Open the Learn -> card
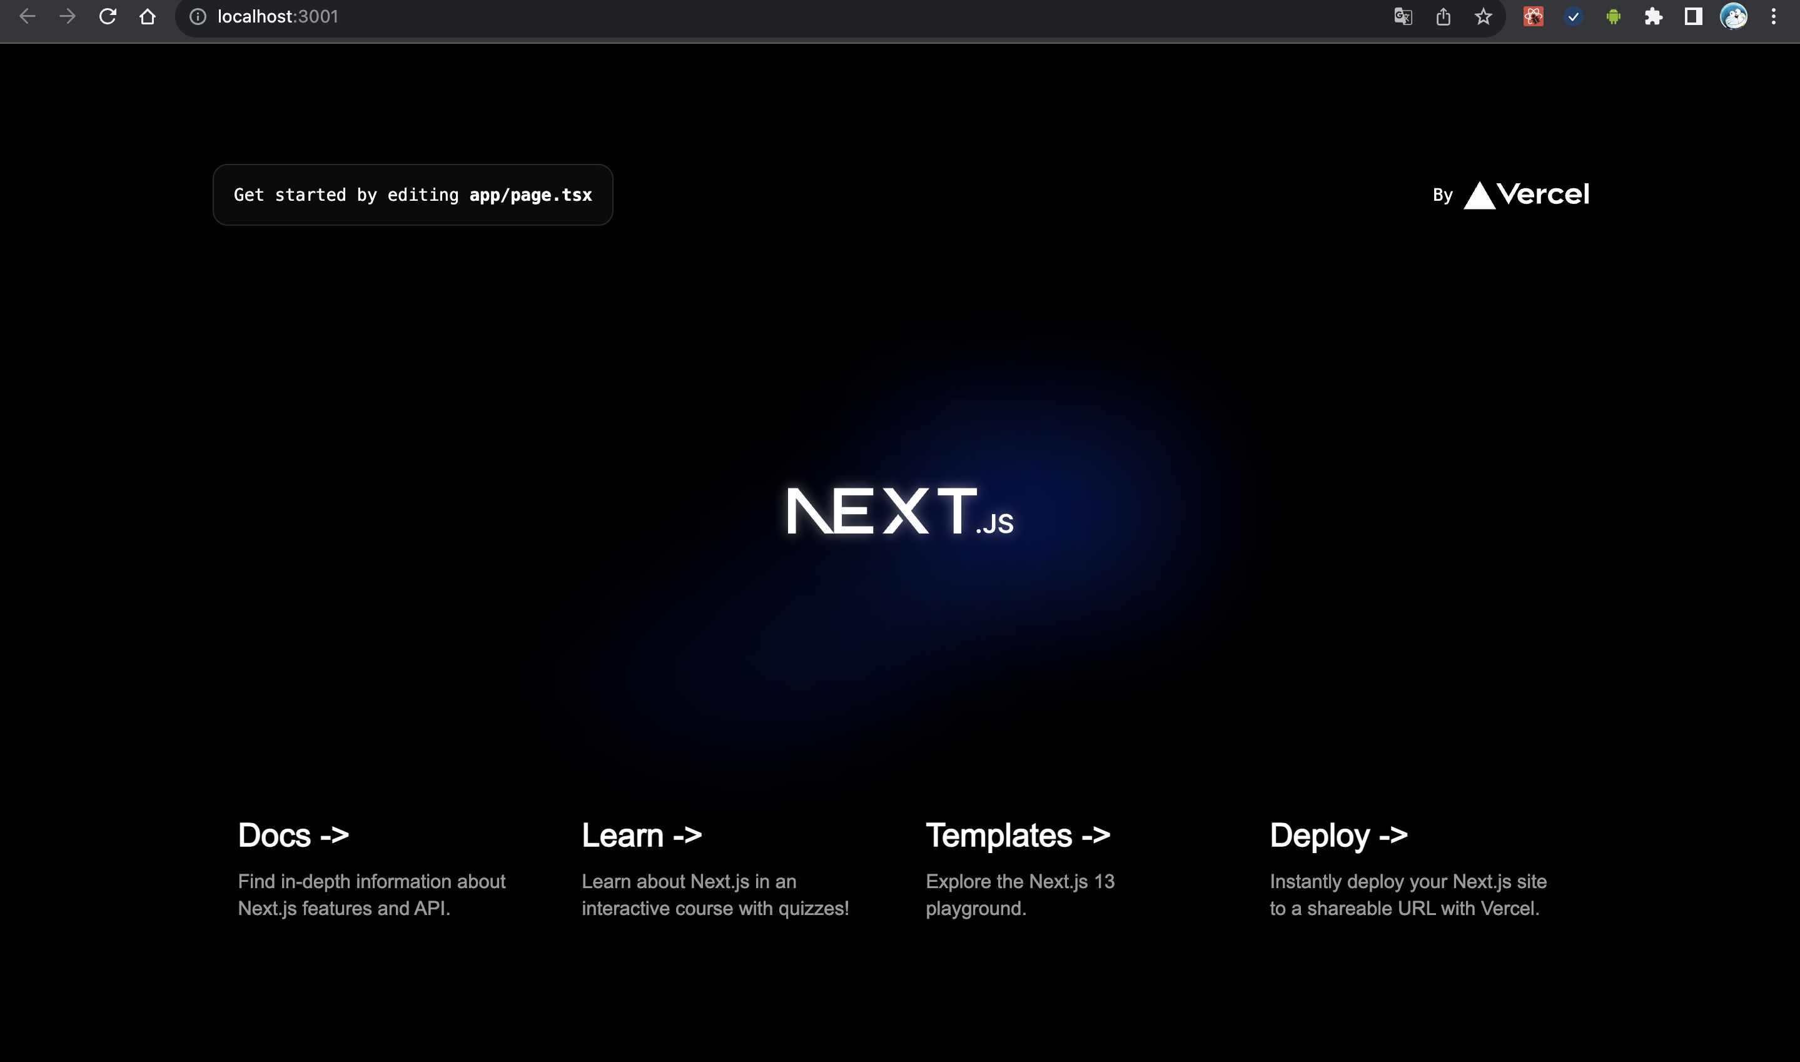1800x1062 pixels. click(x=715, y=869)
